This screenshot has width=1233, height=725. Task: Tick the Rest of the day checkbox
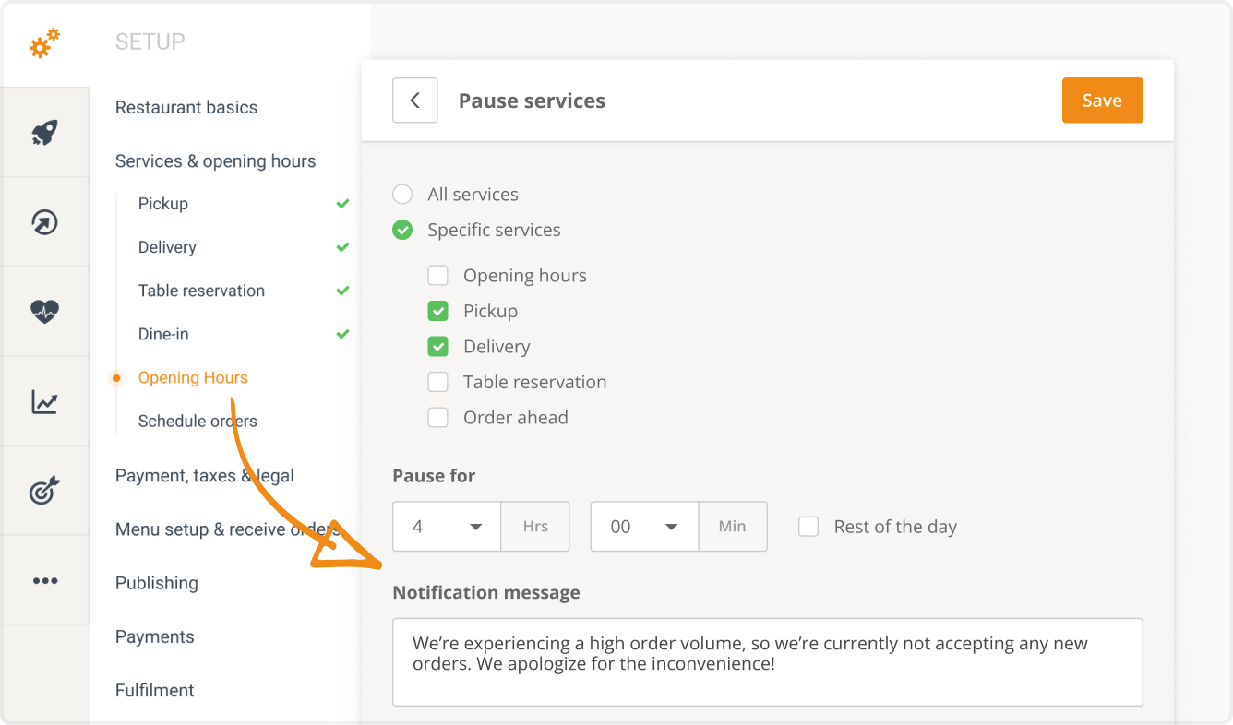pos(808,527)
